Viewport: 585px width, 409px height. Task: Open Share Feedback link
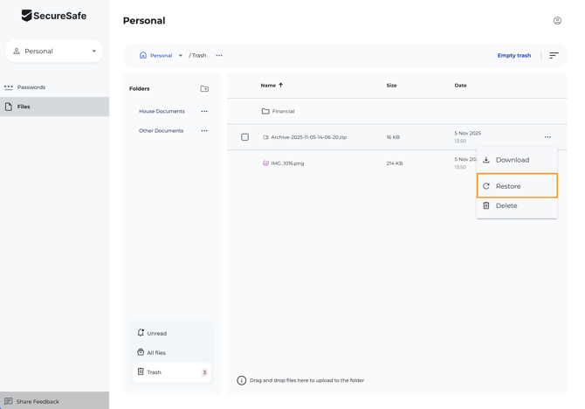pyautogui.click(x=38, y=401)
